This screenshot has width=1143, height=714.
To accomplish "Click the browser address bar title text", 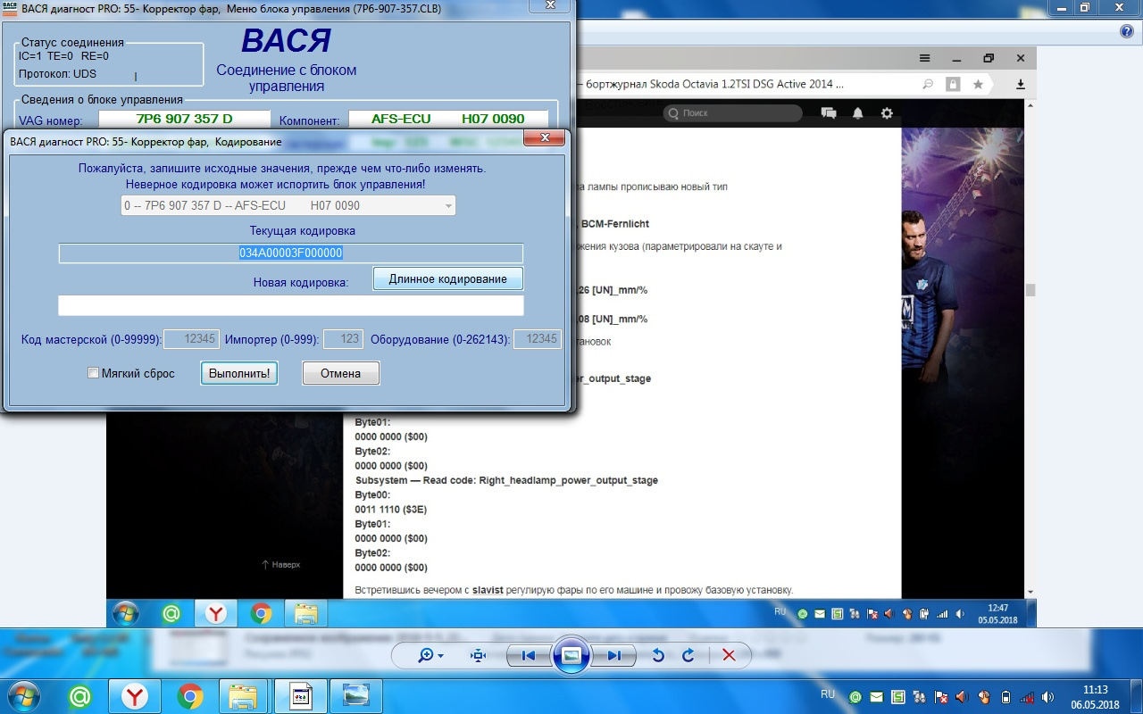I will (x=714, y=84).
